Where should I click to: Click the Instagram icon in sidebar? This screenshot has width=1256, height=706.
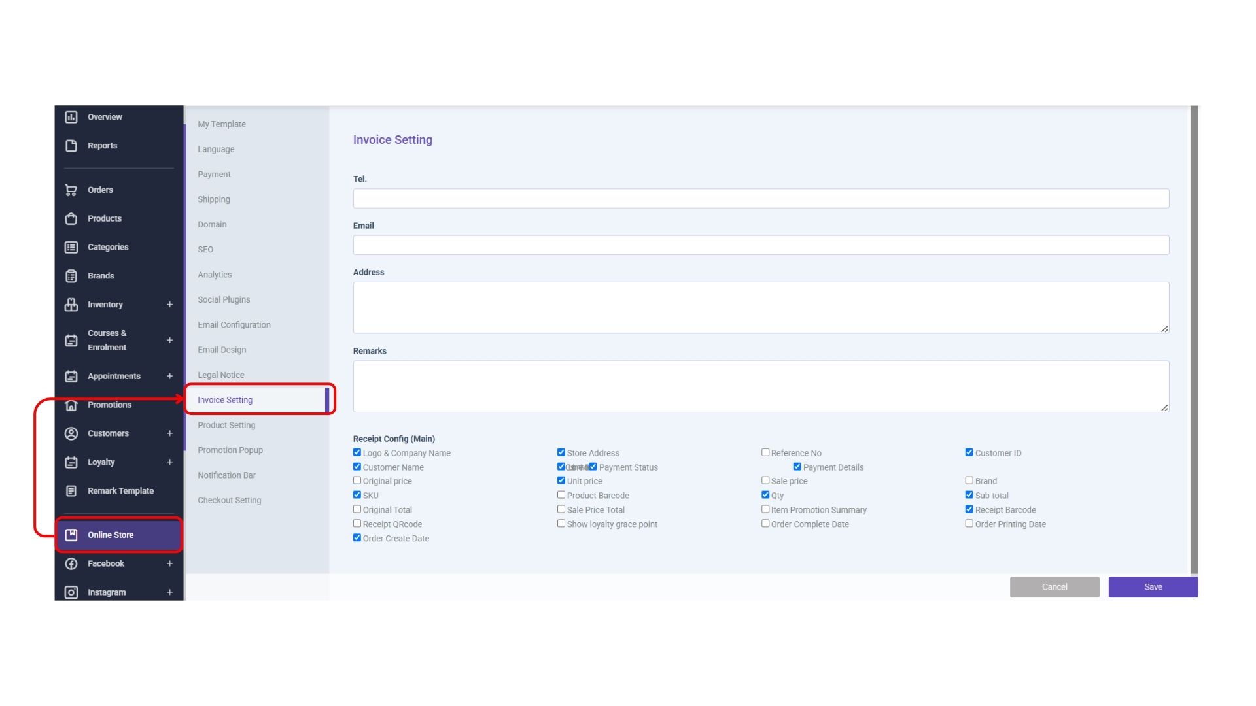[71, 592]
